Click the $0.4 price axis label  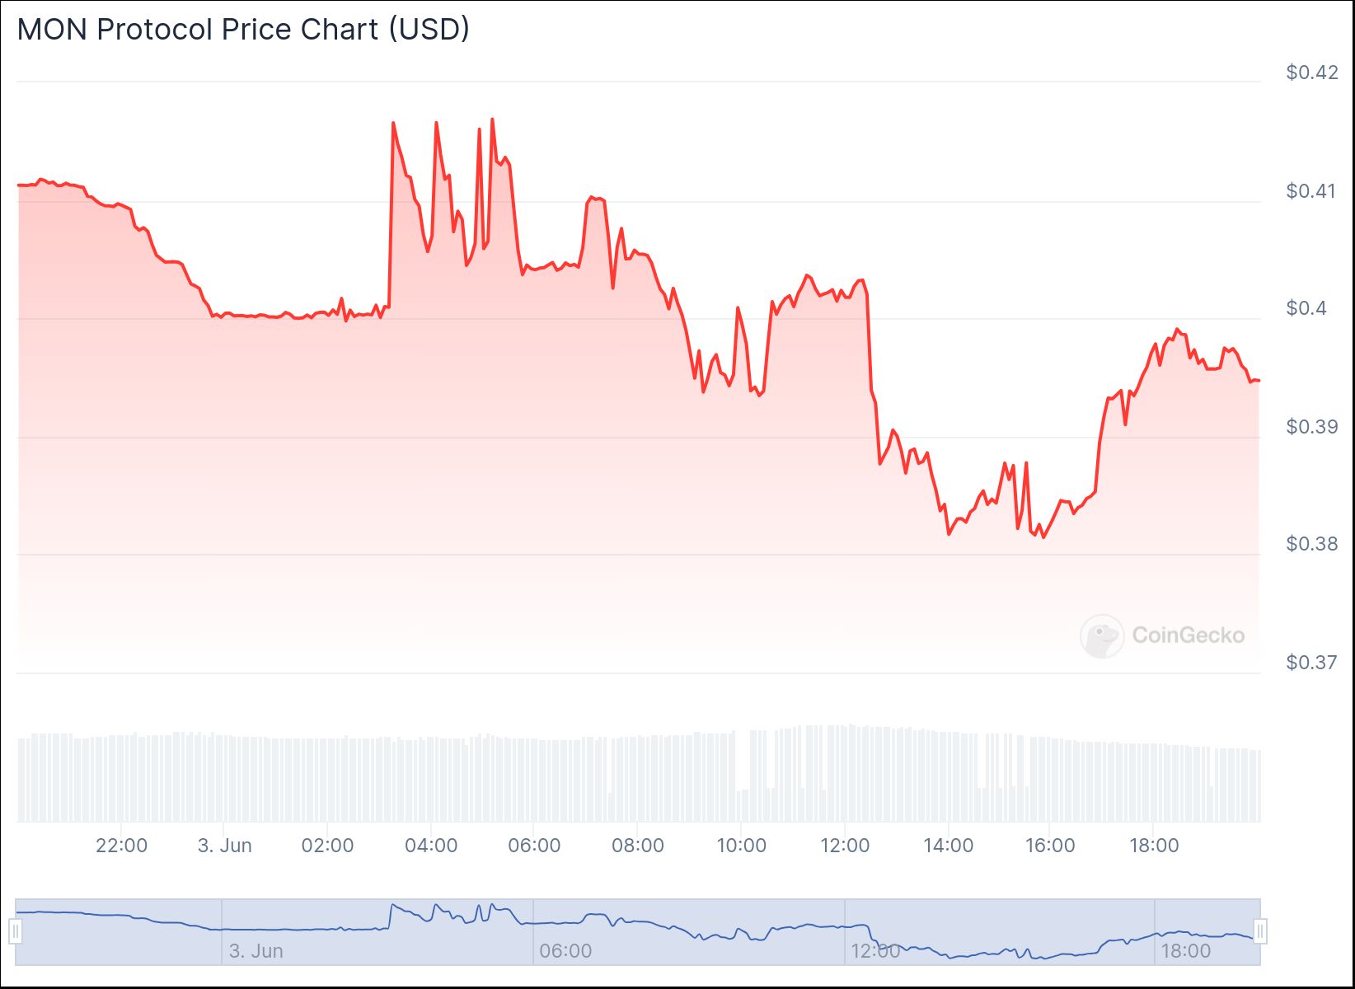pyautogui.click(x=1306, y=308)
